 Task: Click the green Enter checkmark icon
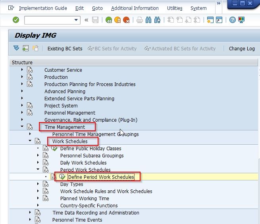tap(16, 20)
